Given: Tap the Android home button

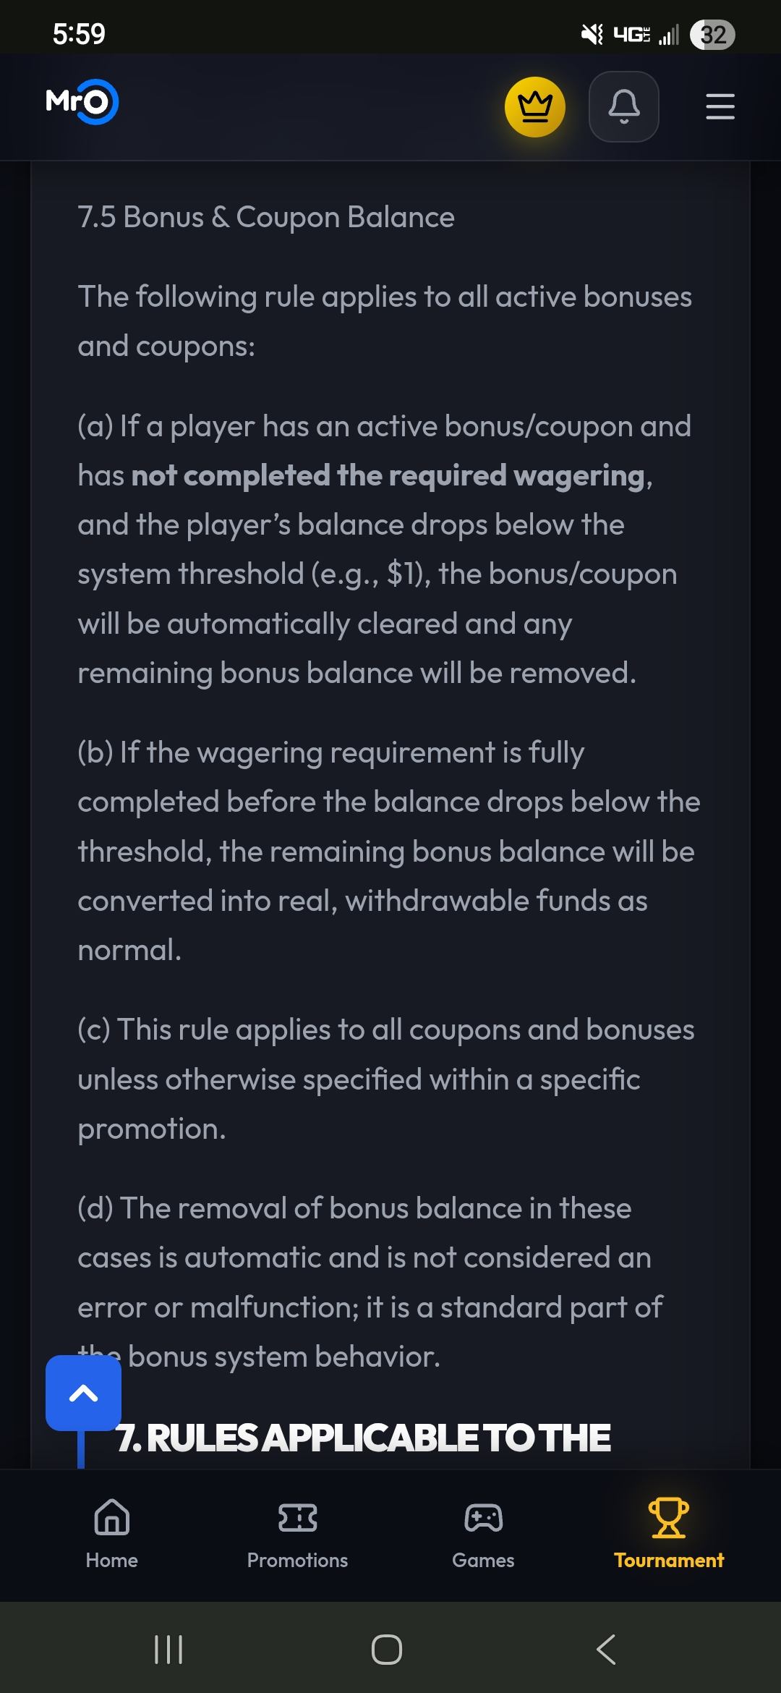Looking at the screenshot, I should (387, 1650).
